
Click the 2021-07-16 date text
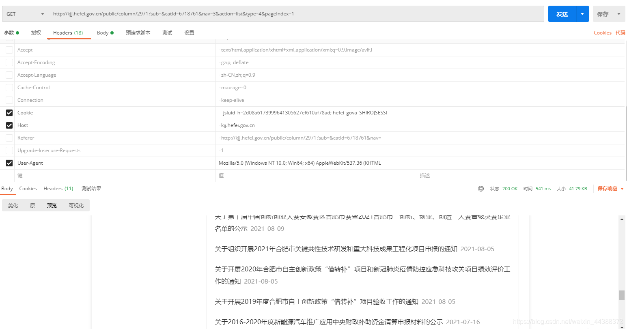tap(463, 322)
